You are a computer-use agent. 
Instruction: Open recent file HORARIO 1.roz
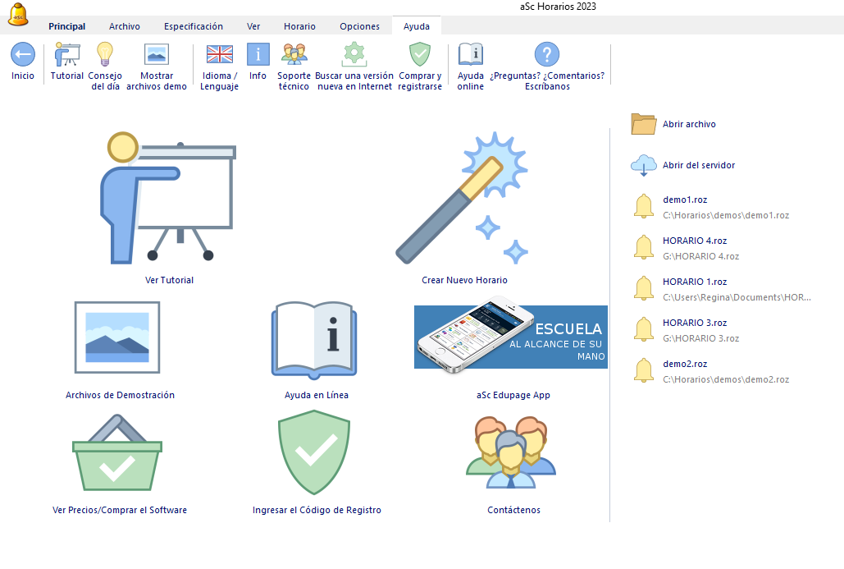point(695,282)
